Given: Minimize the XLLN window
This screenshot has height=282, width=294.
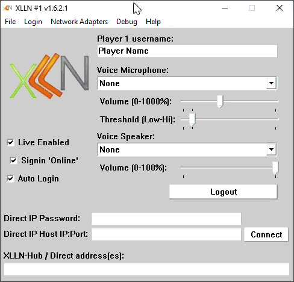Looking at the screenshot, I should click(225, 8).
